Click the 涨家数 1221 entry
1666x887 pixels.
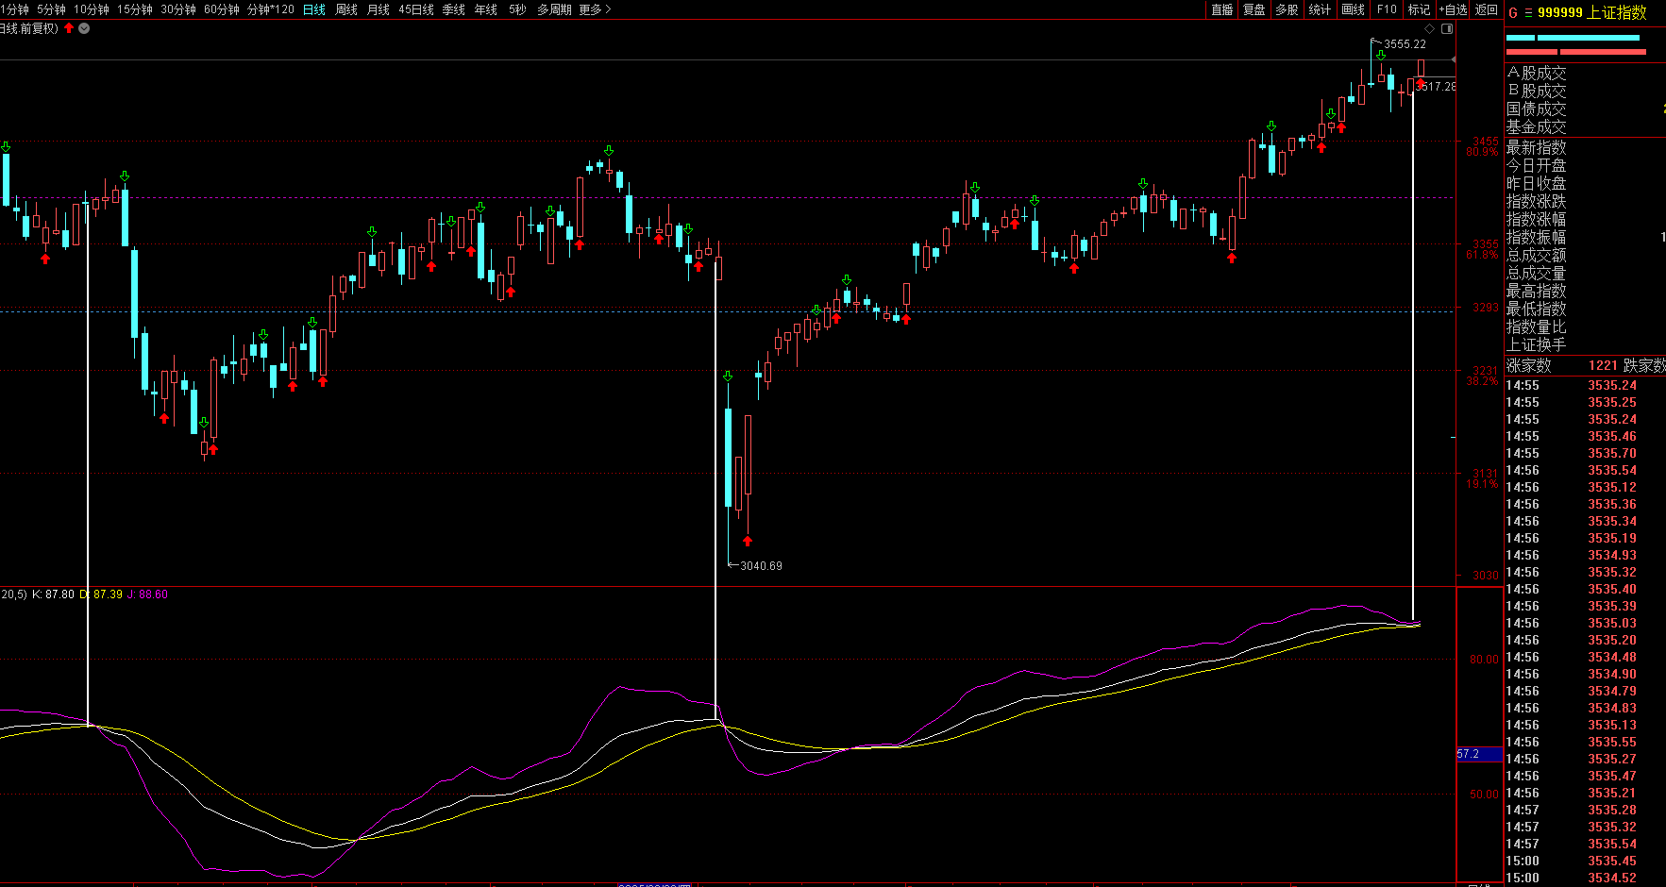pos(1562,365)
